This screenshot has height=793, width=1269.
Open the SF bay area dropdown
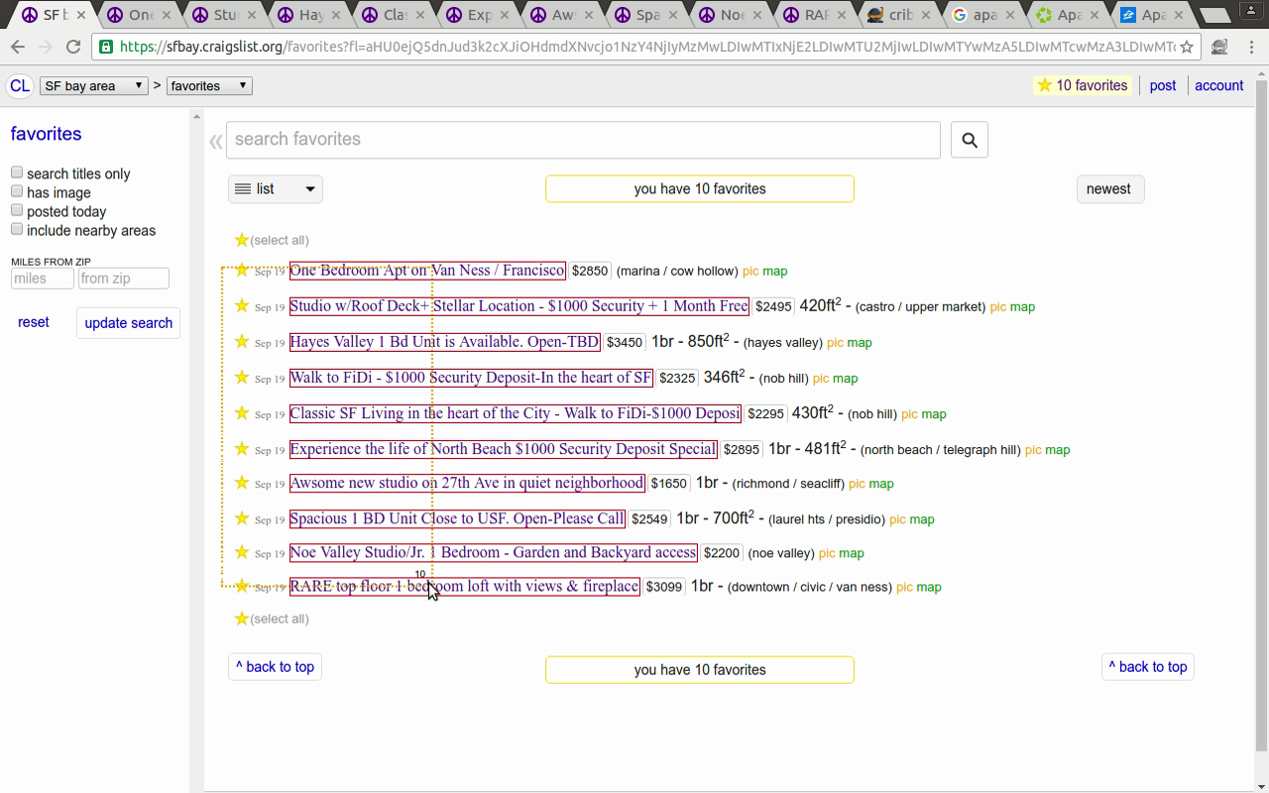click(94, 86)
